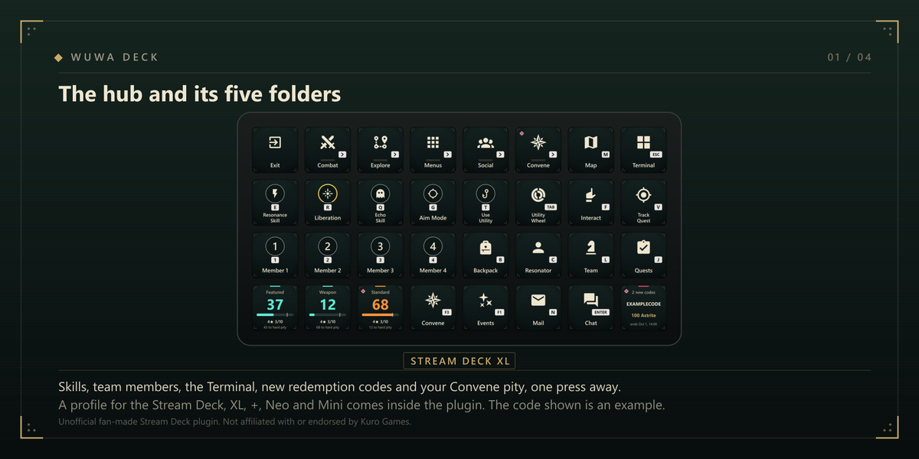The height and width of the screenshot is (459, 919).
Task: Click the Terminal key
Action: pyautogui.click(x=643, y=150)
